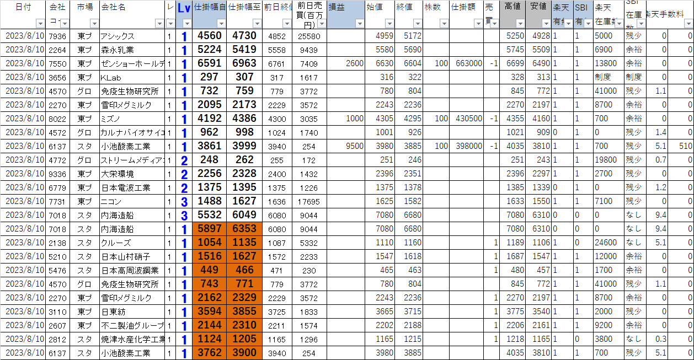Select the アシックス company name cell
The width and height of the screenshot is (694, 360).
132,36
